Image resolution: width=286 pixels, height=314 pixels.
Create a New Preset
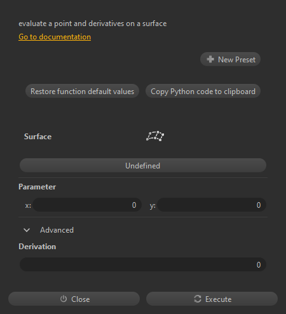click(x=230, y=59)
